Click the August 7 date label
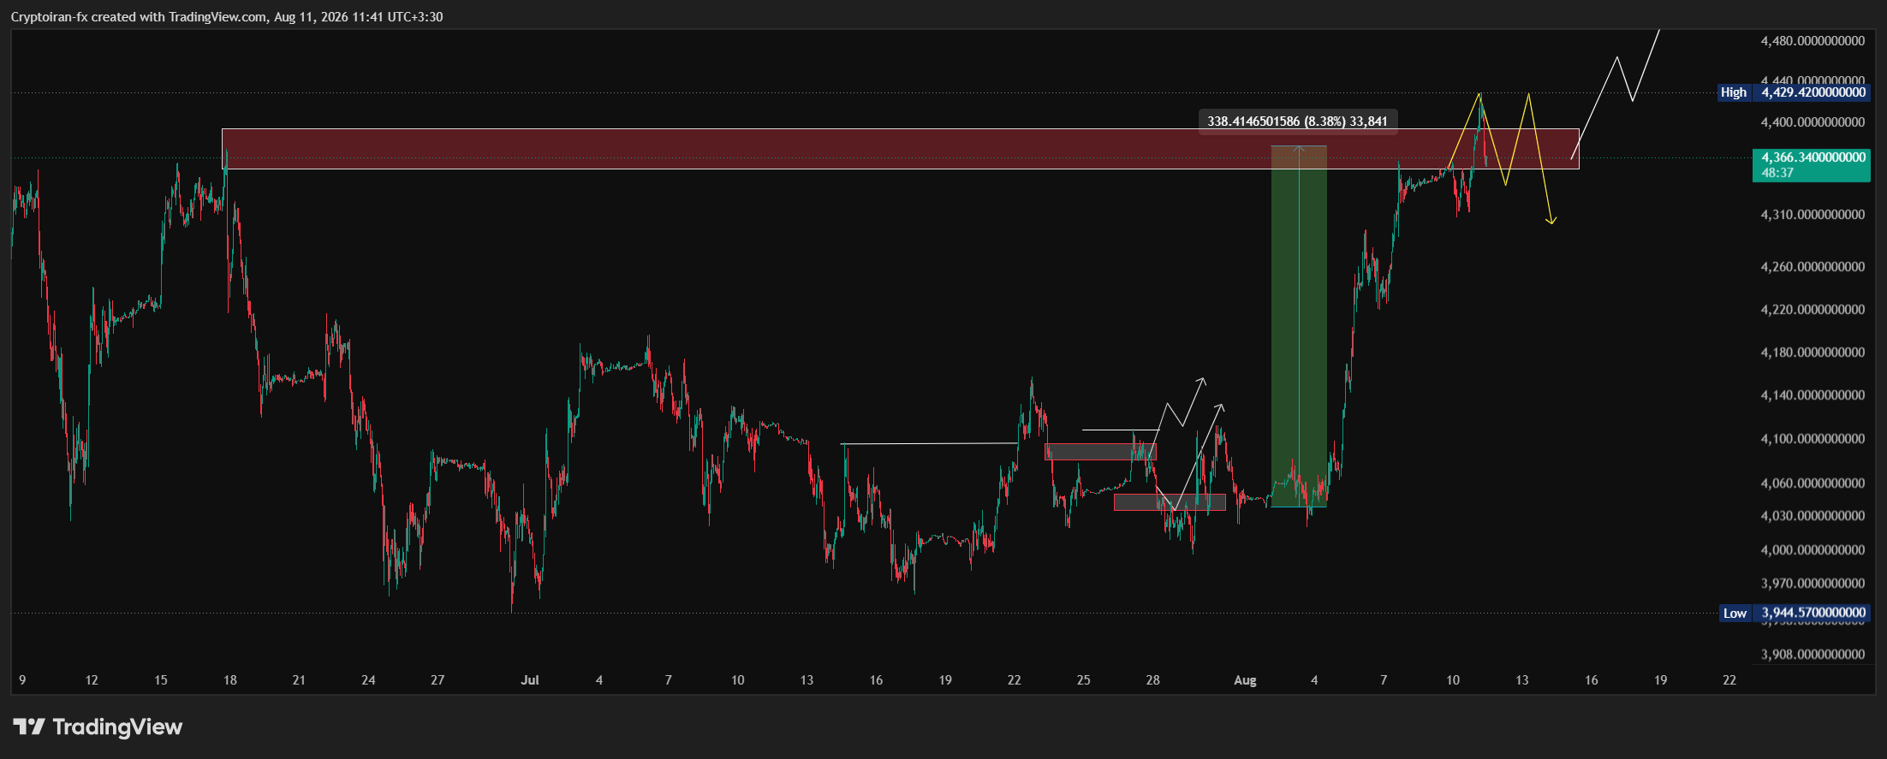 click(x=1384, y=680)
